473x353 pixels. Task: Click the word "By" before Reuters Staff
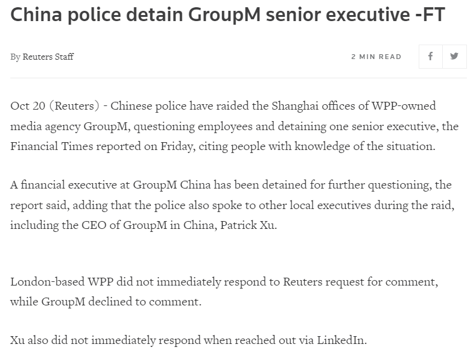click(15, 57)
